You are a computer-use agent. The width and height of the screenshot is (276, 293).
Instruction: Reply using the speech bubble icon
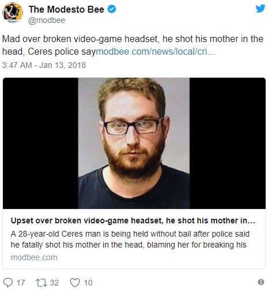coord(8,283)
